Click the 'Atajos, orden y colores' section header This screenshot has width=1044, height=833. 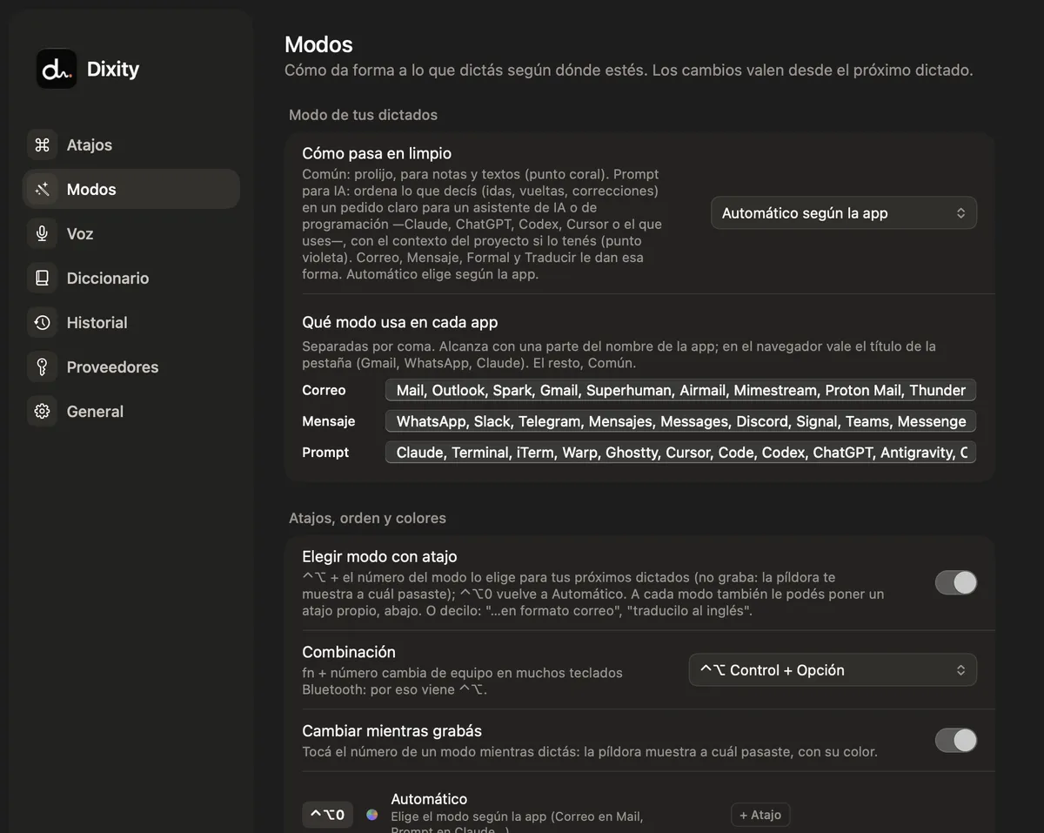pos(367,518)
